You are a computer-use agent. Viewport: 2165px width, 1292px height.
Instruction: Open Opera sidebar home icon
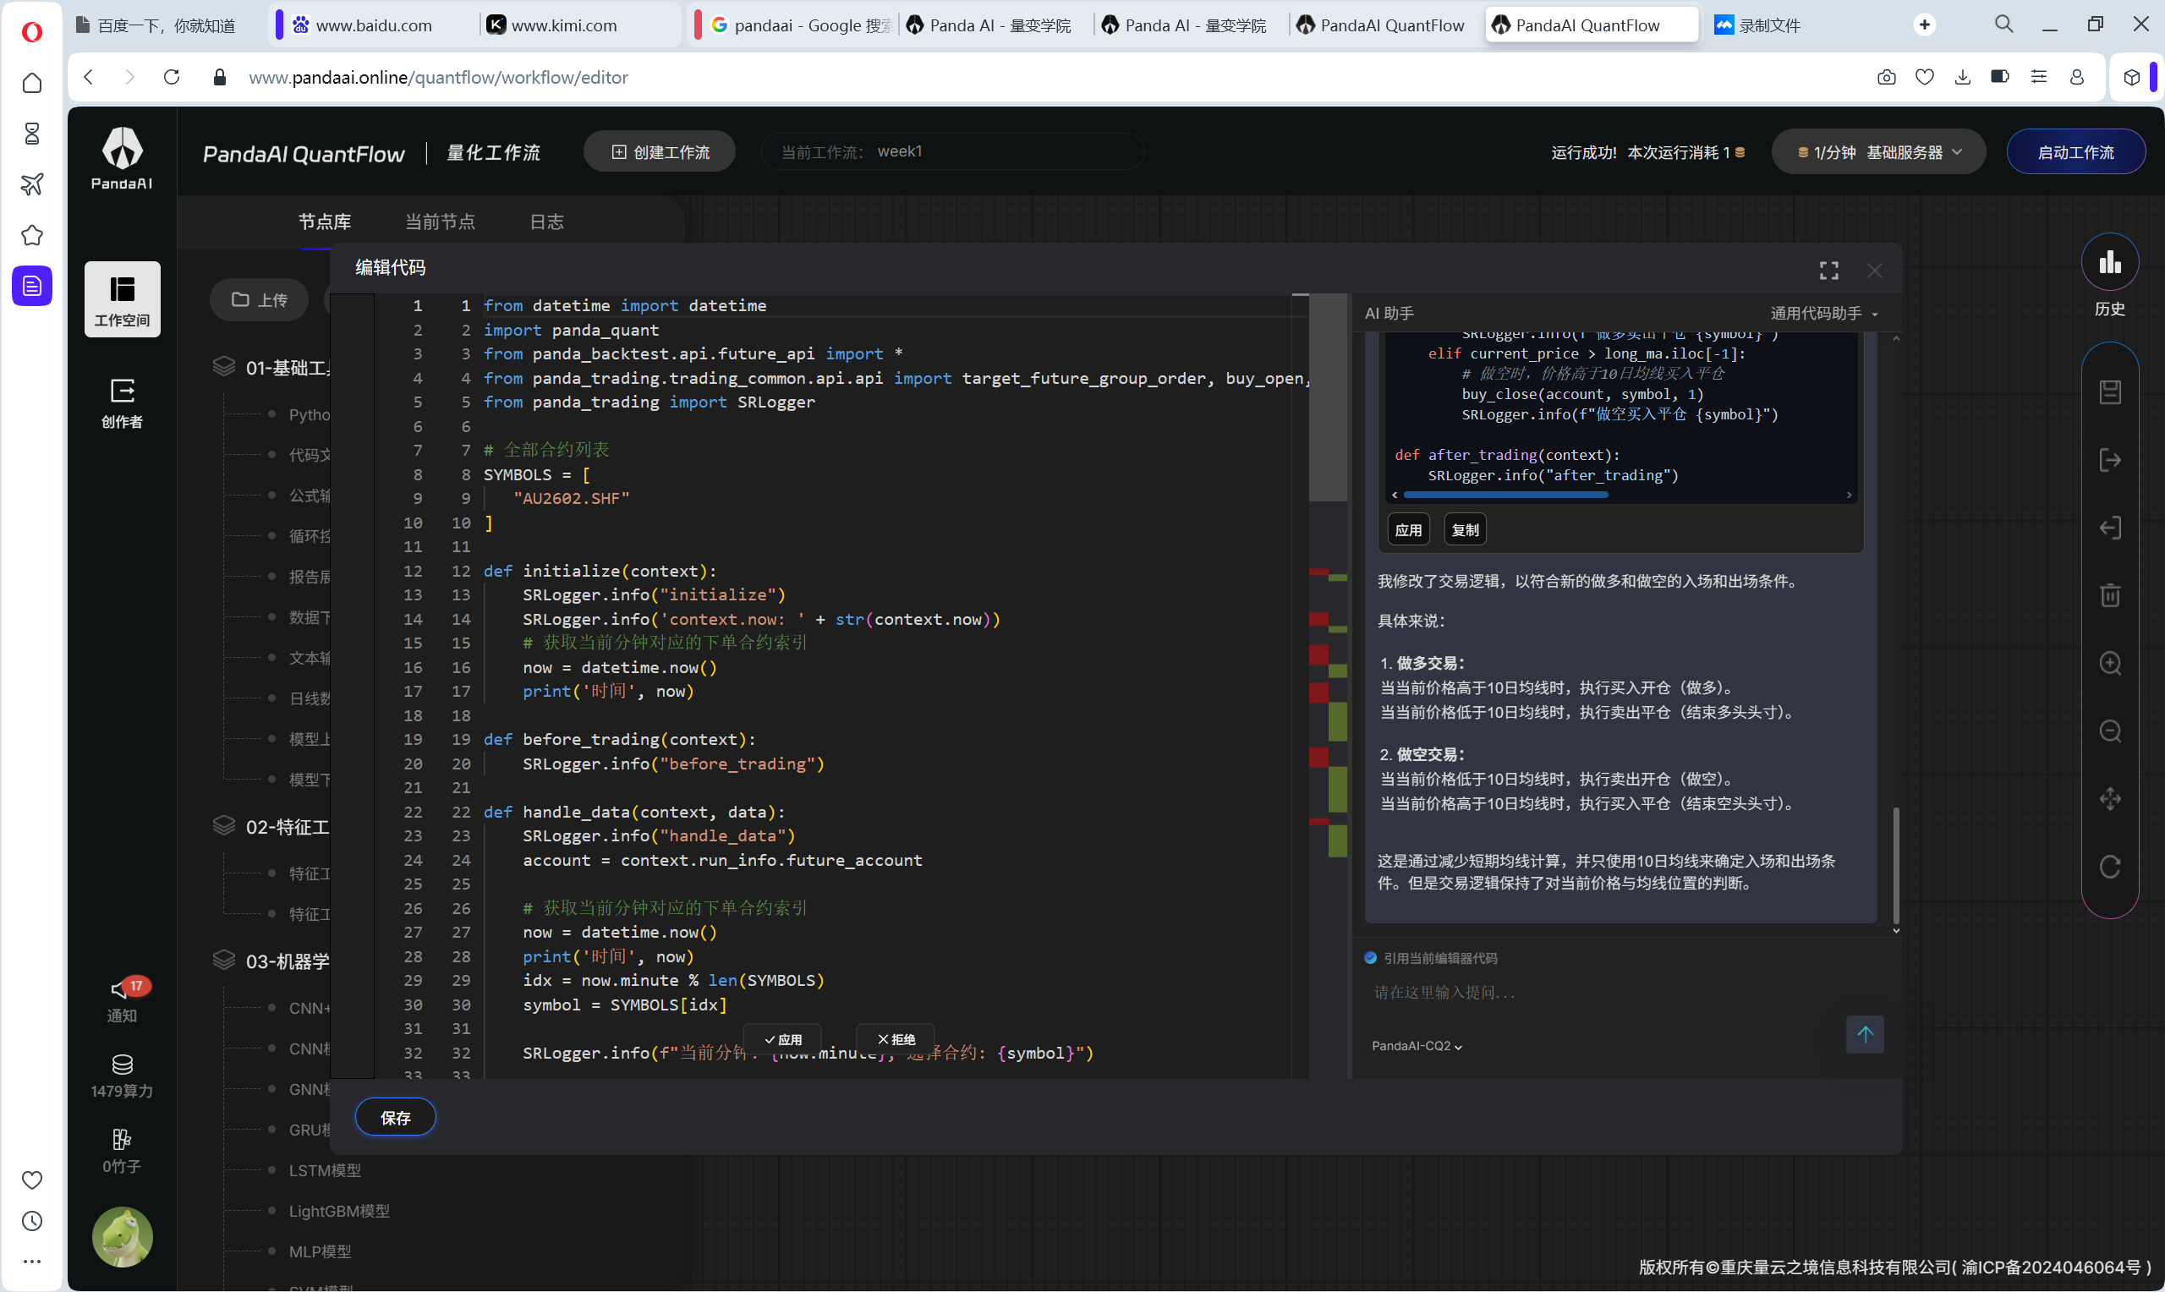(32, 83)
